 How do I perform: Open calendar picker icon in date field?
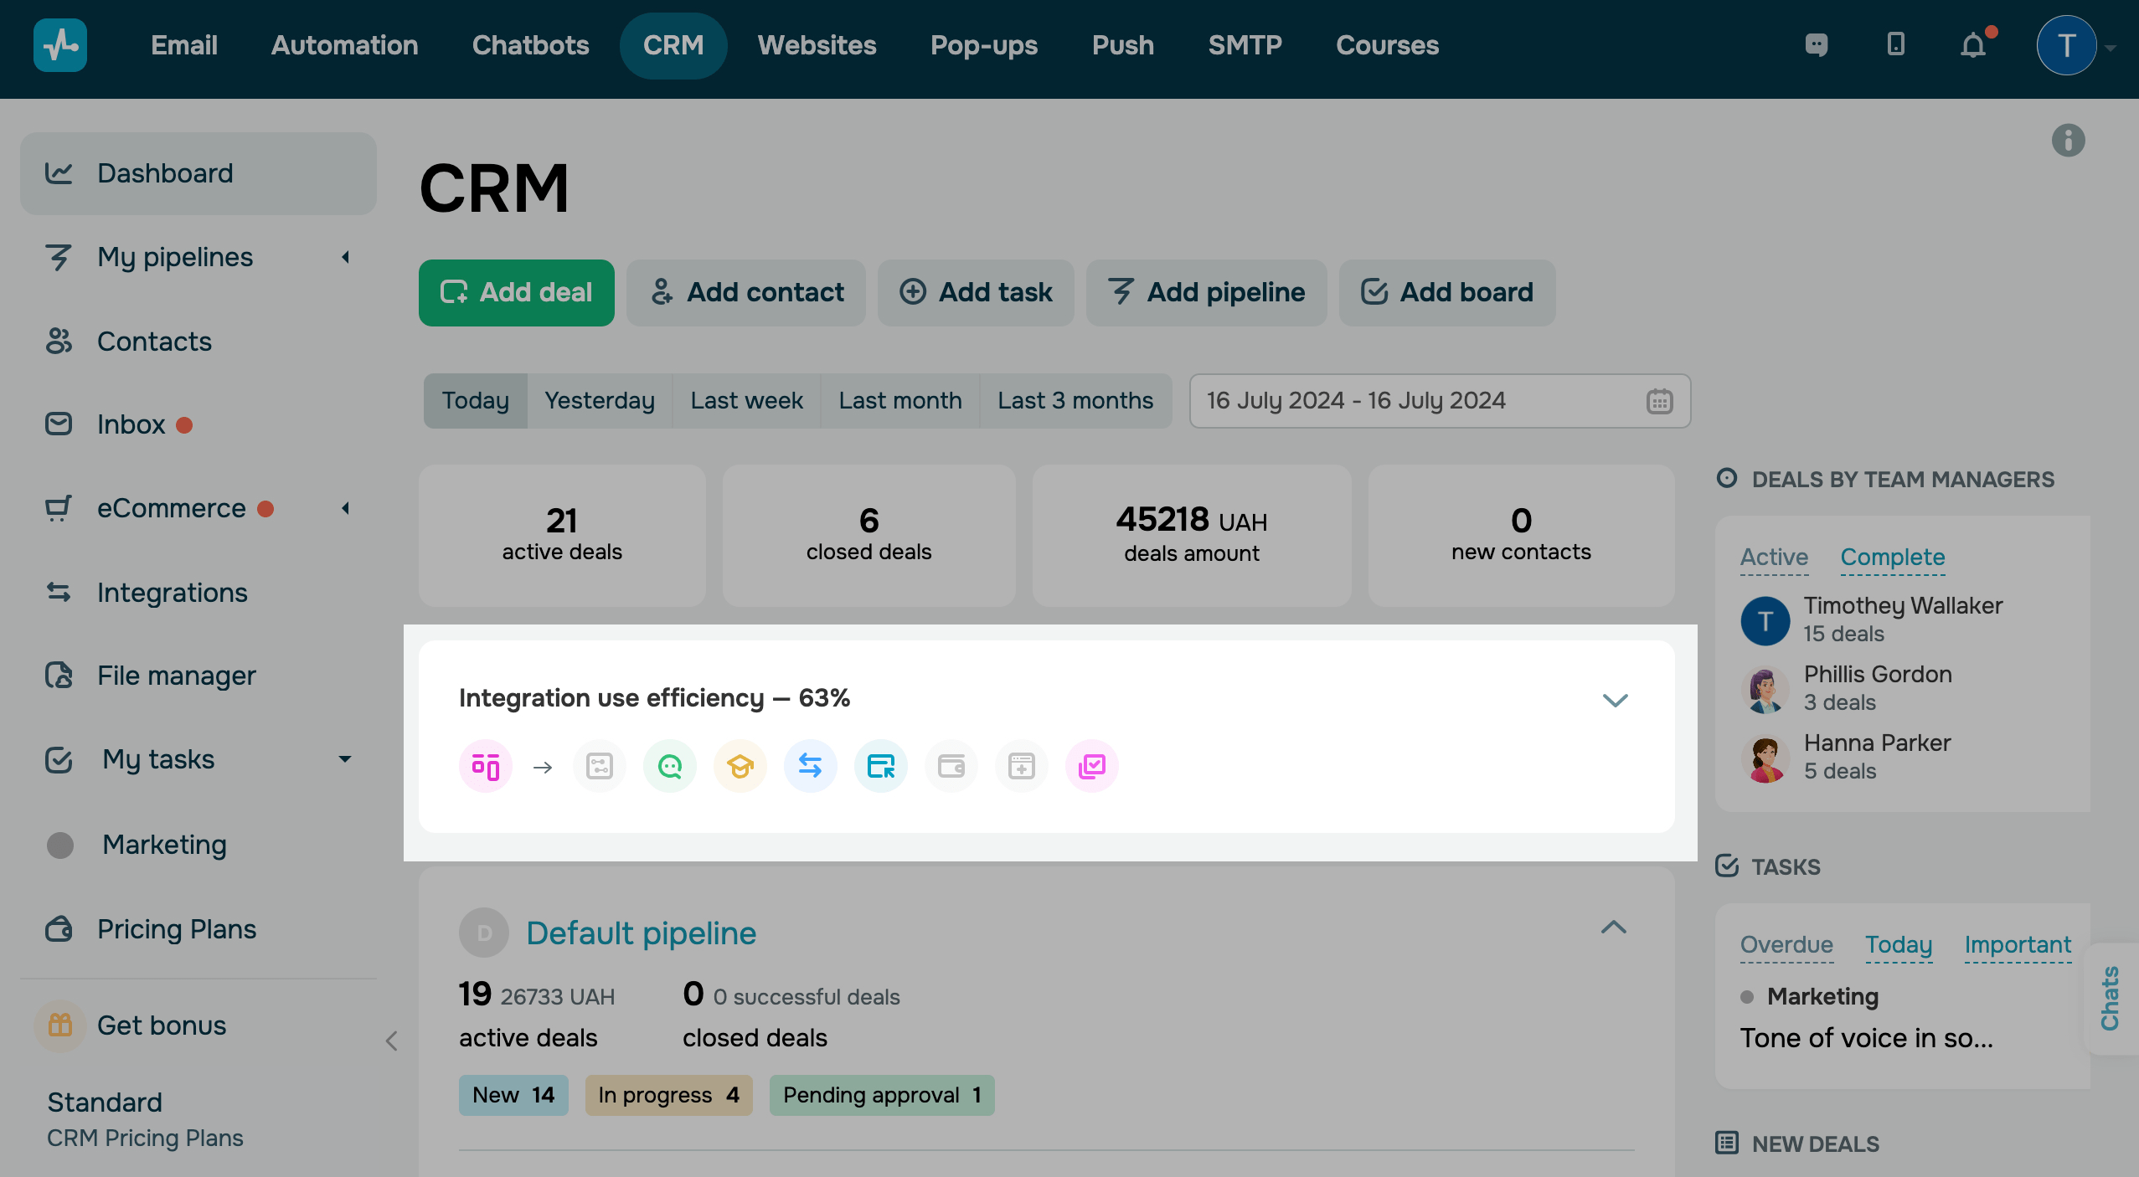tap(1659, 401)
